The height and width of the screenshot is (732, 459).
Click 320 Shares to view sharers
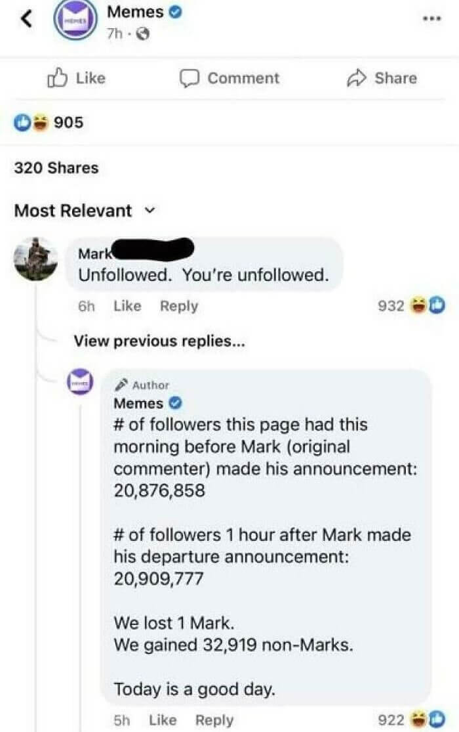pos(56,167)
